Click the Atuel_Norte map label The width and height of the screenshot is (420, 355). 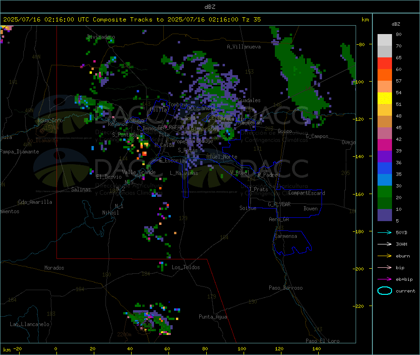coord(222,157)
